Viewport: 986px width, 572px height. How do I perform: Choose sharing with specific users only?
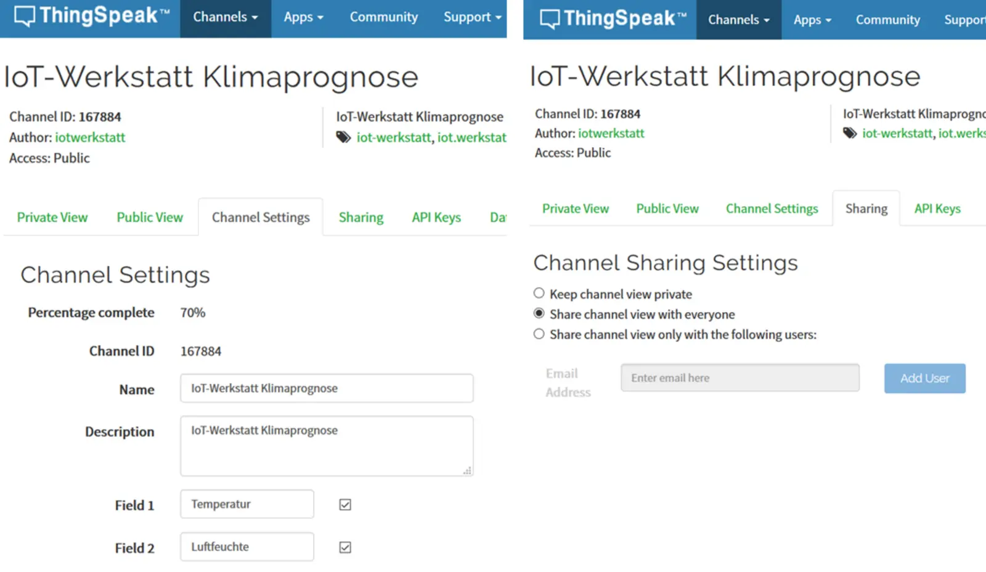coord(539,333)
